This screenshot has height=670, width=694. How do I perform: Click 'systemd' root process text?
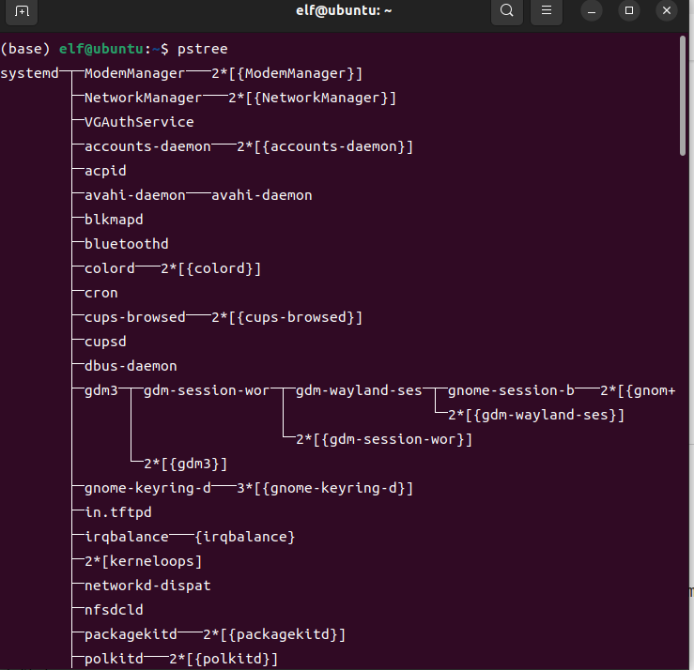29,73
